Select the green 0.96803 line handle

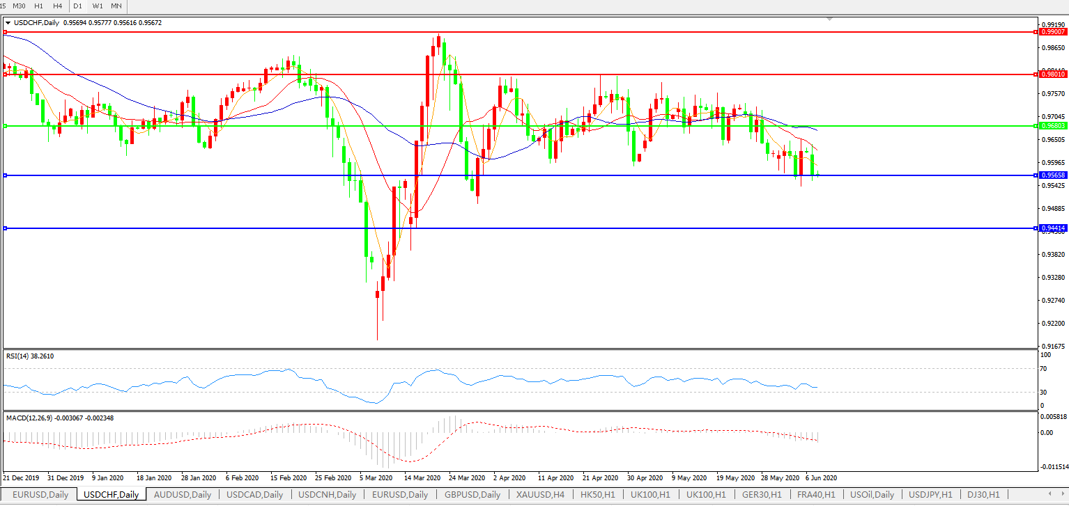click(5, 126)
